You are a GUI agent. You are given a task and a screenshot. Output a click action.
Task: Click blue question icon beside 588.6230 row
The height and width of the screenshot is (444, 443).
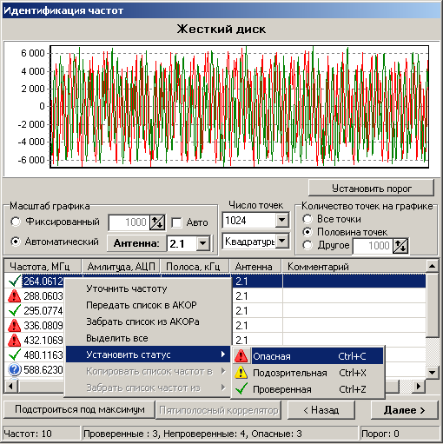tap(15, 369)
